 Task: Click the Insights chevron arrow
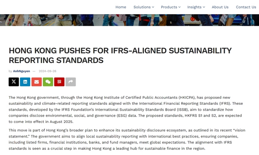tap(204, 7)
